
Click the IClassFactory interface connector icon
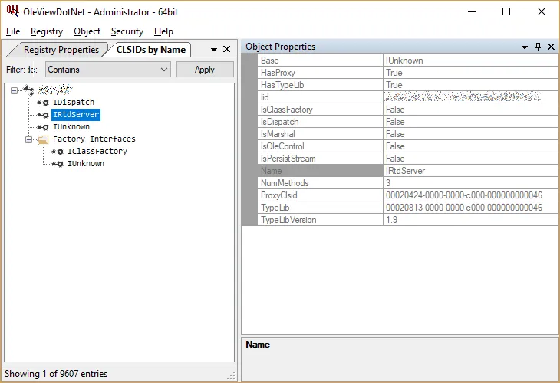click(58, 152)
